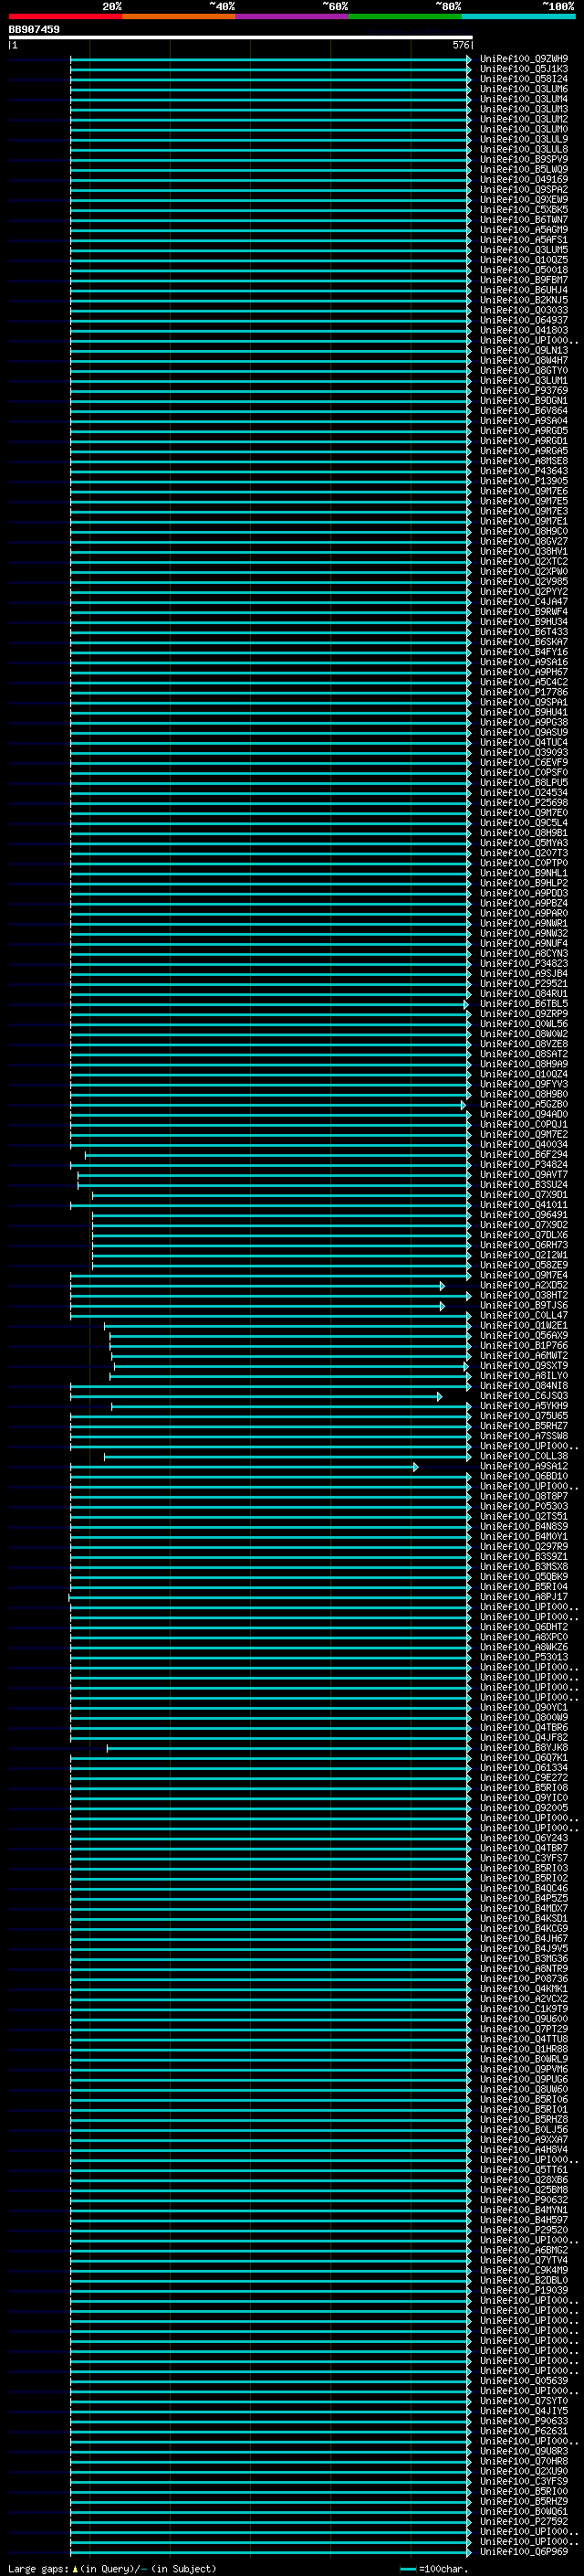Select the UniRef100_A9RGD5 label
This screenshot has height=2576, width=584.
(x=524, y=431)
